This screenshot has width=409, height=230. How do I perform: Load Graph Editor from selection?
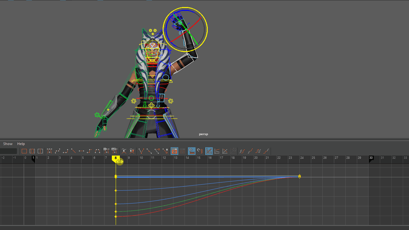(182, 151)
